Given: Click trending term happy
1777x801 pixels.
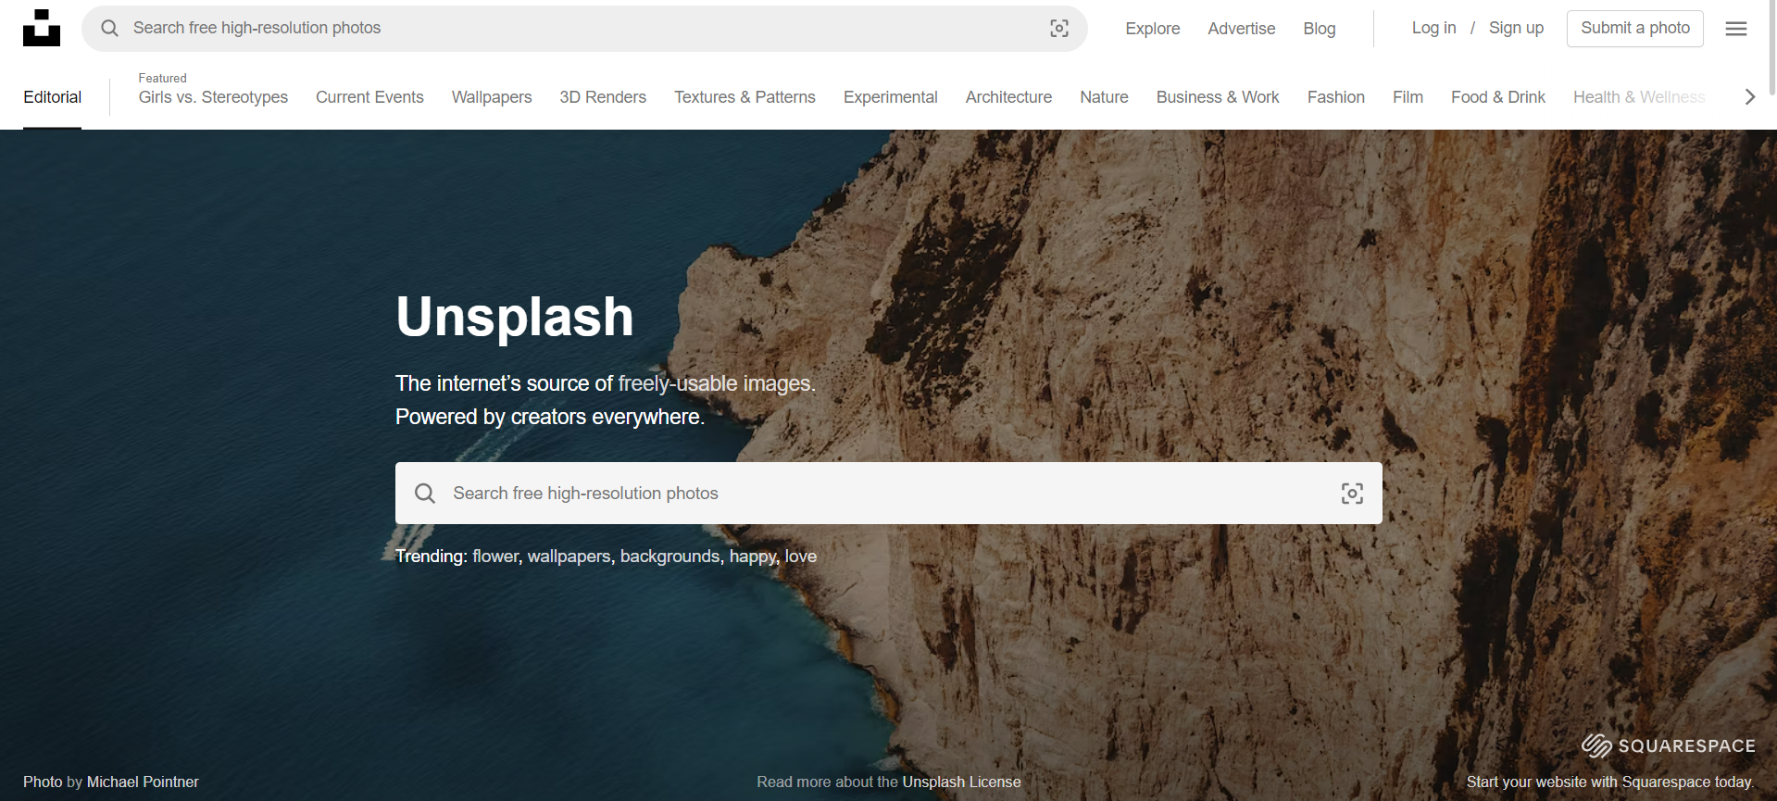Looking at the screenshot, I should 753,557.
